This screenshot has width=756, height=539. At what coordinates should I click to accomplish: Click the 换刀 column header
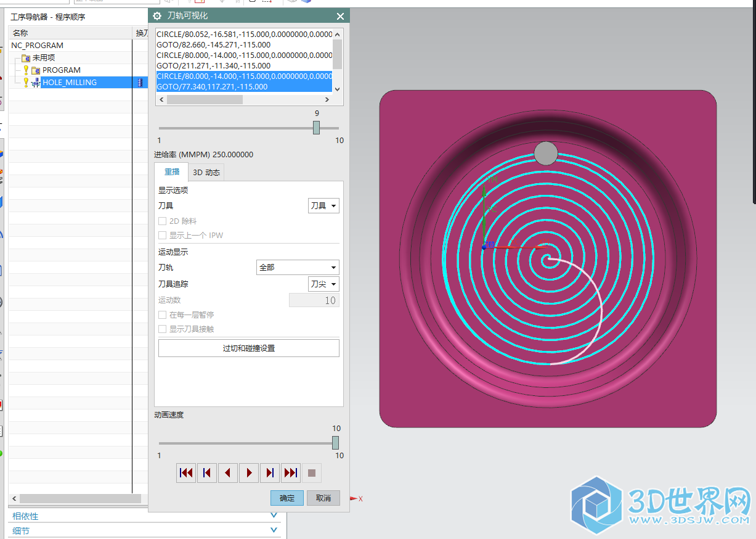pyautogui.click(x=142, y=33)
